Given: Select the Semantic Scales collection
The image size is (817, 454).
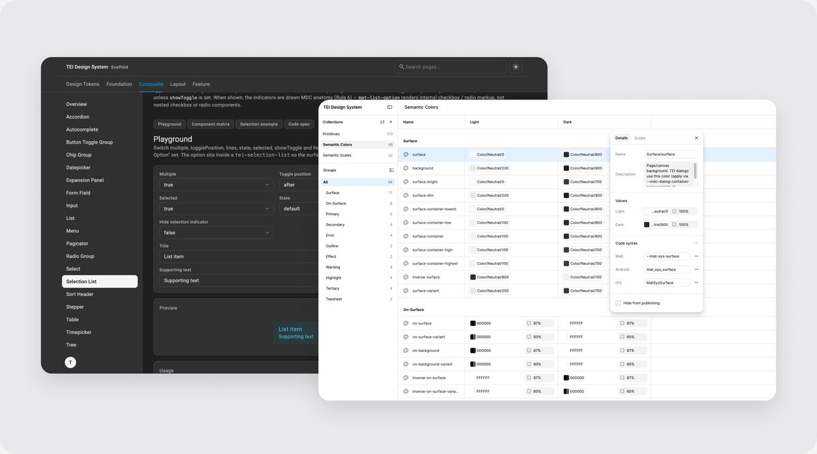Looking at the screenshot, I should coord(357,155).
